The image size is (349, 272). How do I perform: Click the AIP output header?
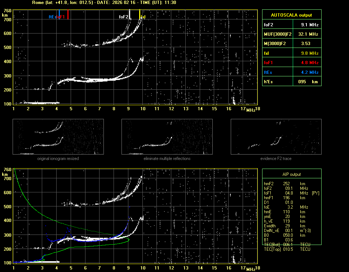pos(291,174)
